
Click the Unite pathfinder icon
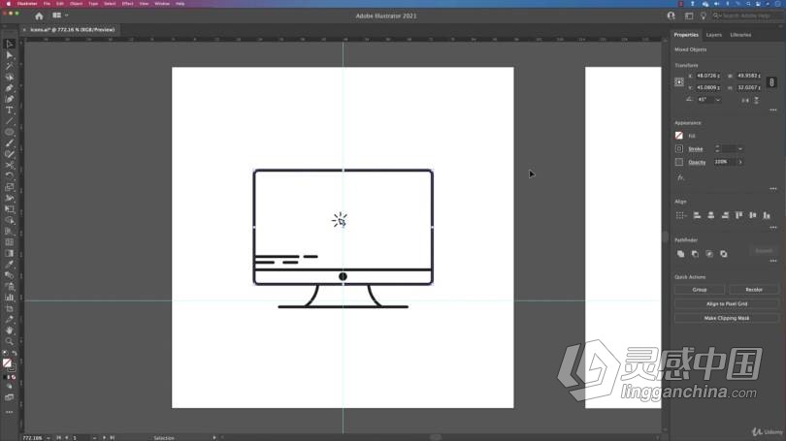point(681,254)
